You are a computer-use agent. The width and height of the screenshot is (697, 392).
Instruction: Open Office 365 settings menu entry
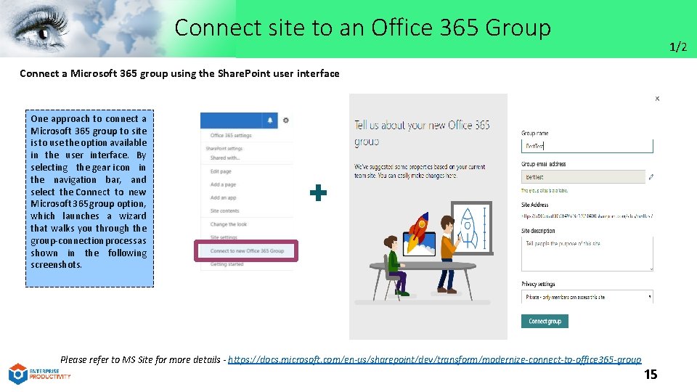pos(231,135)
